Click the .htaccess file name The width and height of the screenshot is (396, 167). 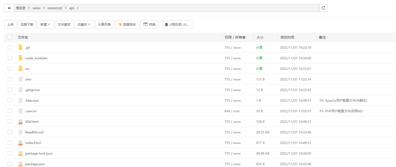point(32,100)
